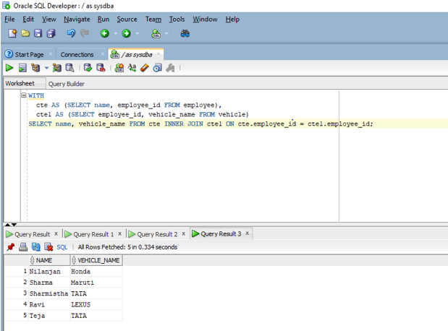Click the SQL link in result toolbar
Viewport: 448px width, 331px height.
click(62, 247)
